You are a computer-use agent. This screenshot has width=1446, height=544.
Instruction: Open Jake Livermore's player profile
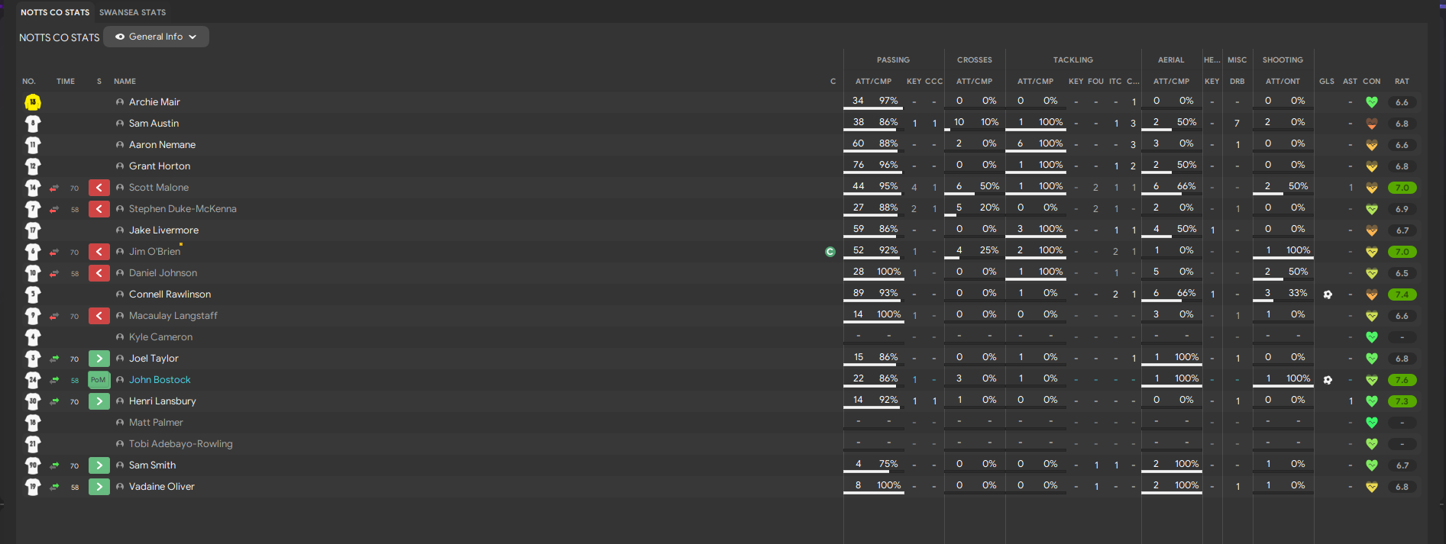pos(163,230)
